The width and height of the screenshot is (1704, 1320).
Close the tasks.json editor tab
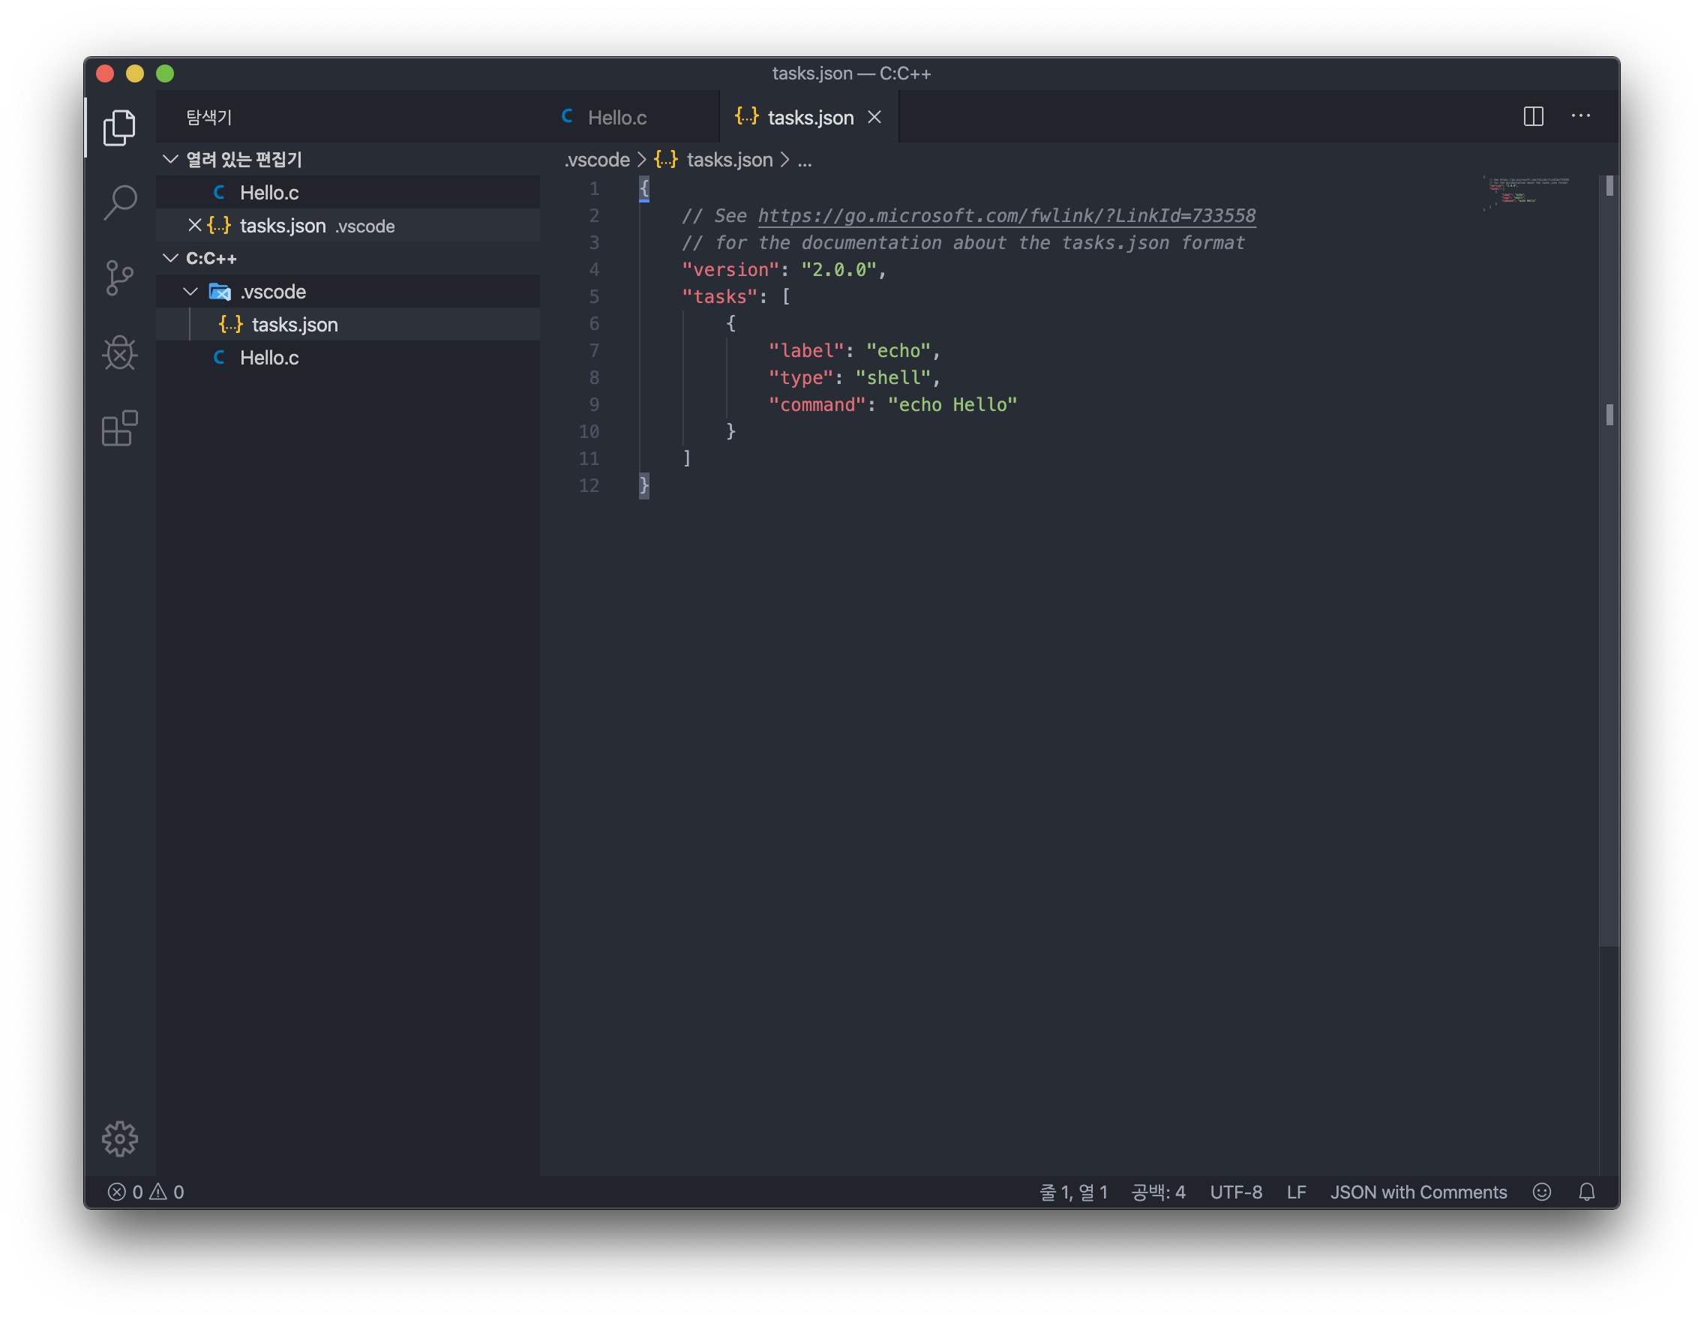874,117
